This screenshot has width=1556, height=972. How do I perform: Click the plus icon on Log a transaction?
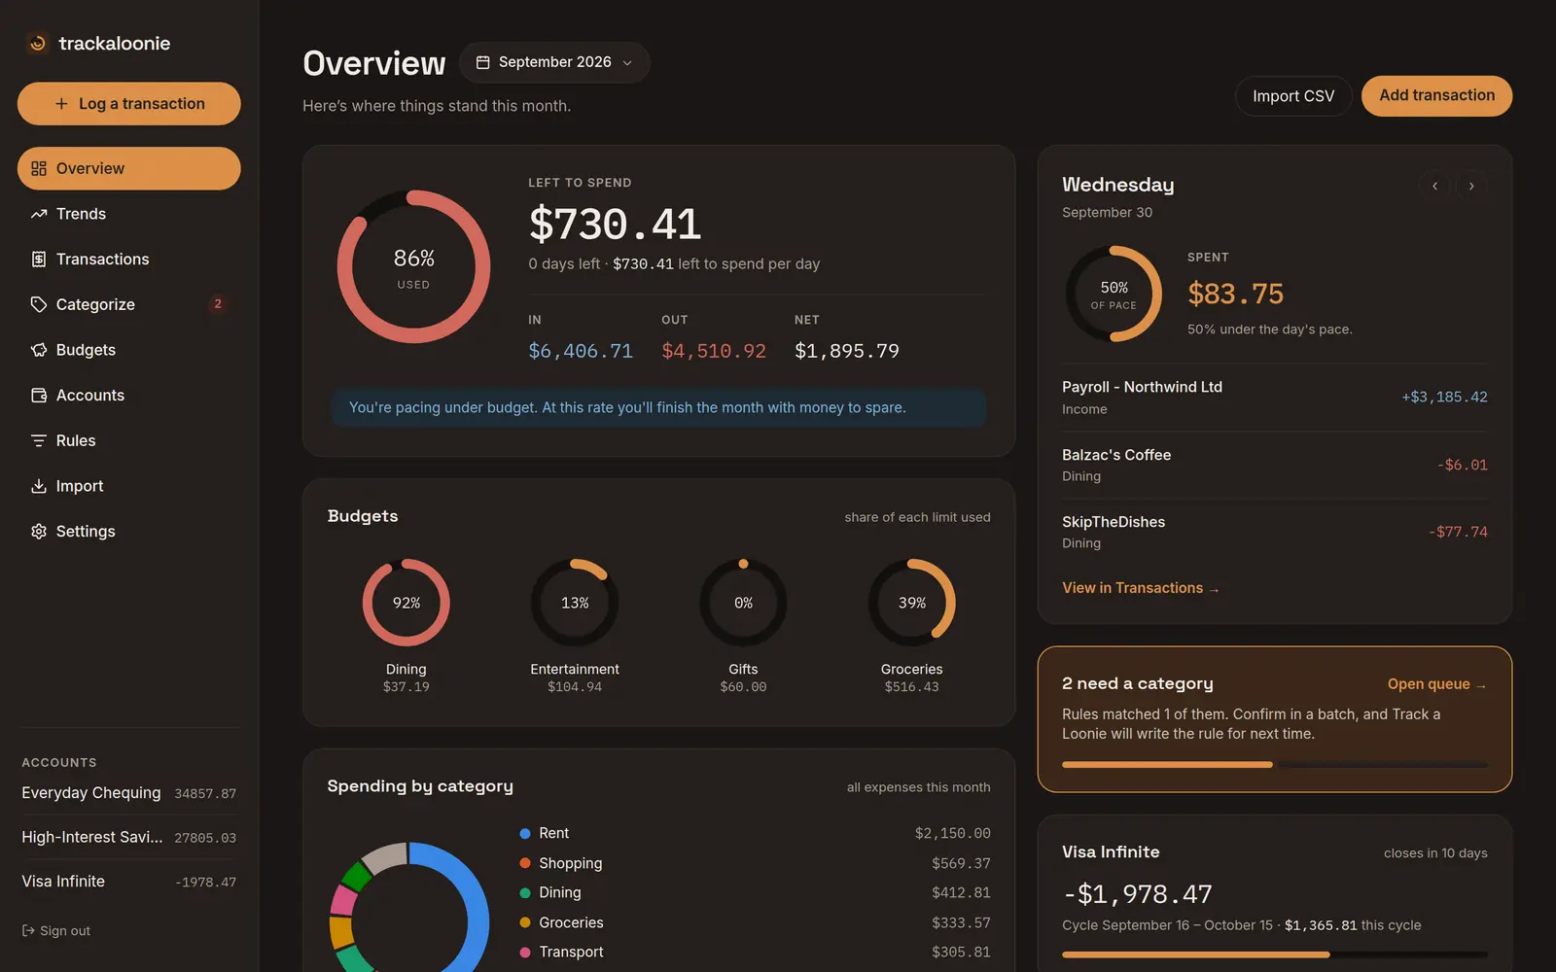61,103
